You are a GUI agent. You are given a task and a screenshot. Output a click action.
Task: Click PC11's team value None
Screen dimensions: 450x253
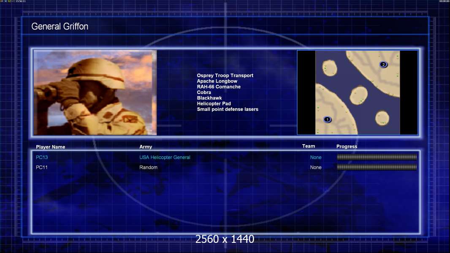click(x=316, y=167)
